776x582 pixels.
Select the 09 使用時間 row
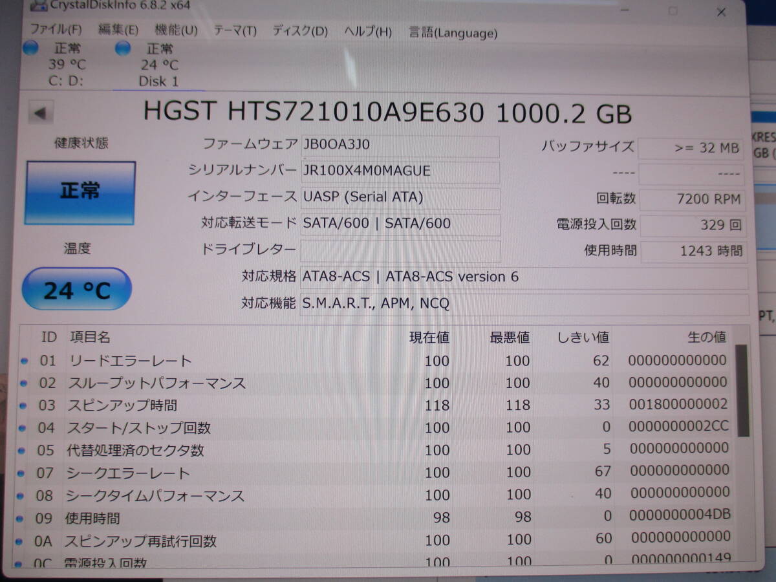coord(375,518)
